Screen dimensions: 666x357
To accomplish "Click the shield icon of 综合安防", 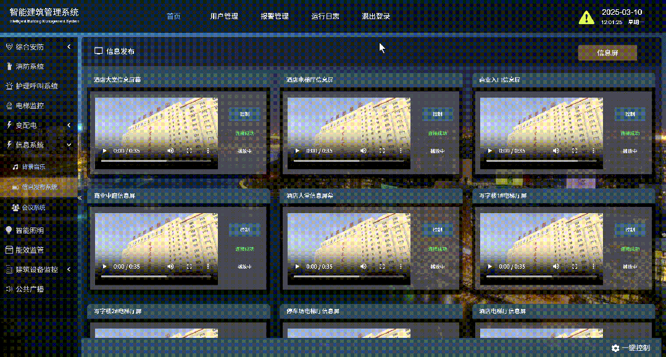I will [9, 47].
